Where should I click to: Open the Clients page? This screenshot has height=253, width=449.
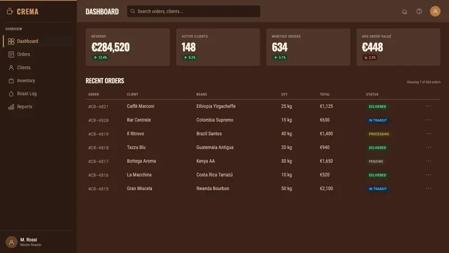[38, 67]
